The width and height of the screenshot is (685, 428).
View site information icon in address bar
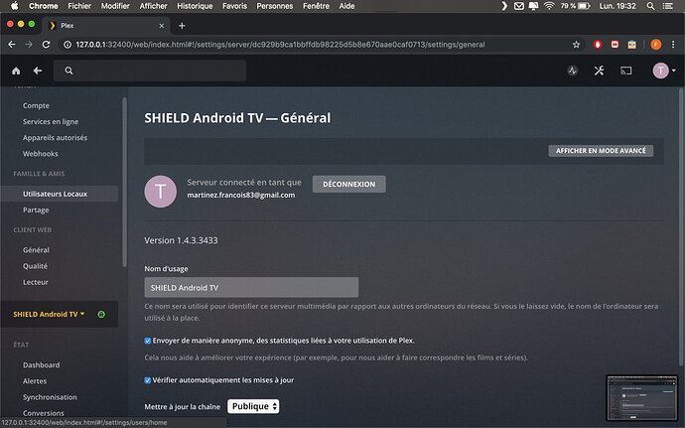pos(68,44)
